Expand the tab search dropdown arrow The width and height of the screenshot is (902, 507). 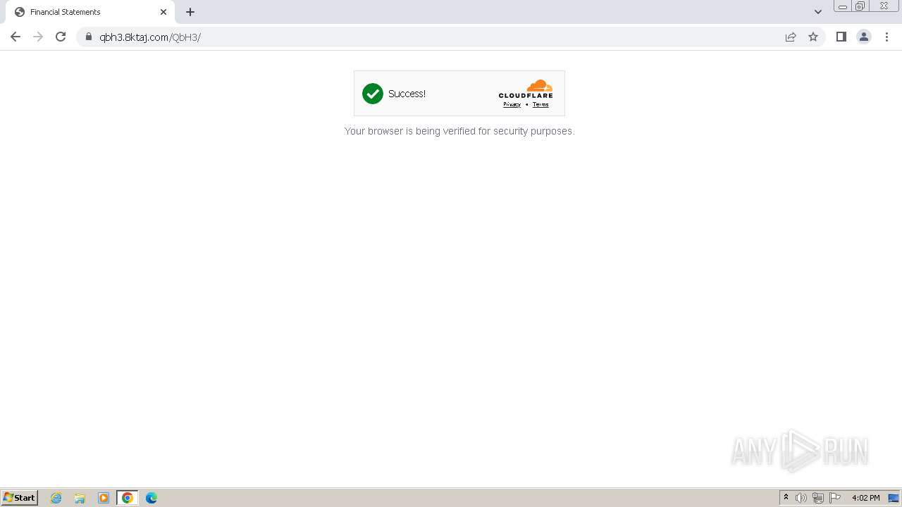coord(818,12)
